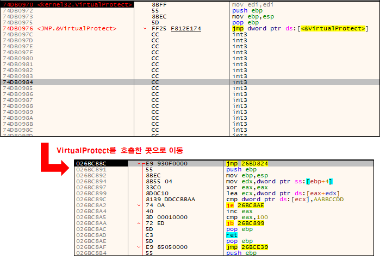Screen dimensions: 380x256
Task: Click address 026BC891
Action: [91, 169]
